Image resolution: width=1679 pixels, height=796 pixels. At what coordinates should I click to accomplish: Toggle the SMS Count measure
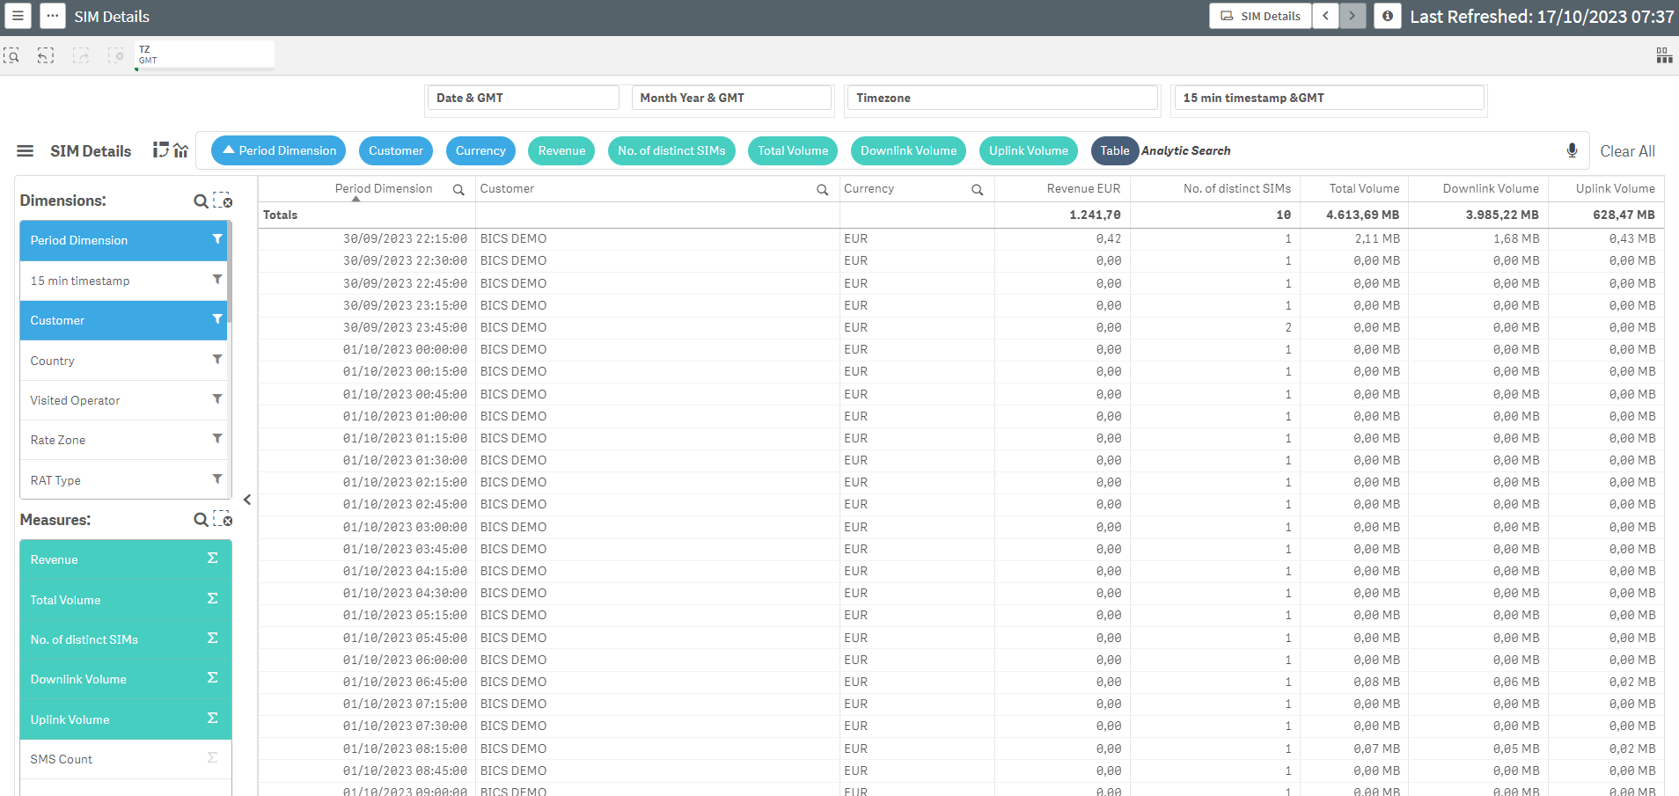coord(123,759)
